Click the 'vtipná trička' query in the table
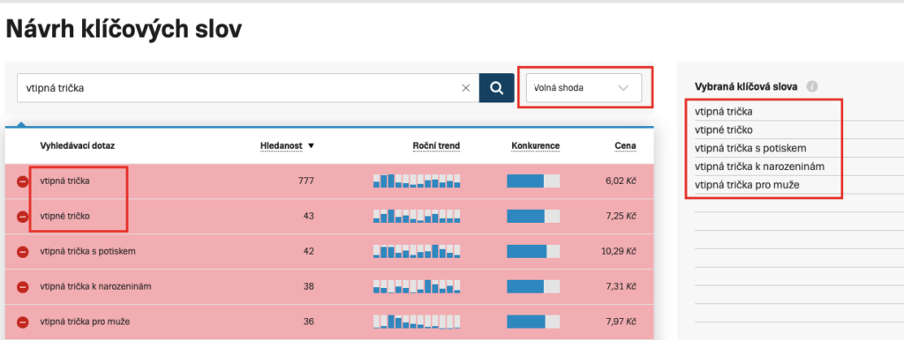904x340 pixels. 65,181
